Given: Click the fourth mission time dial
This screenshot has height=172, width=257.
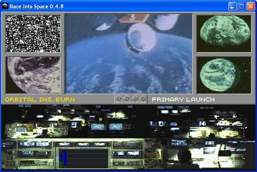Looking at the screenshot, I should (x=143, y=98).
